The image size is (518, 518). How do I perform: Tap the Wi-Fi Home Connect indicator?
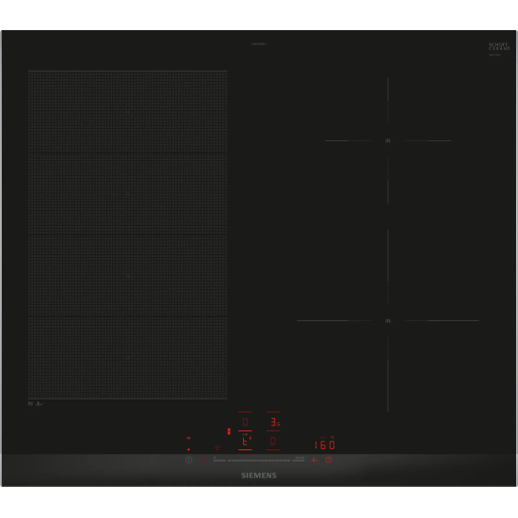(x=188, y=438)
